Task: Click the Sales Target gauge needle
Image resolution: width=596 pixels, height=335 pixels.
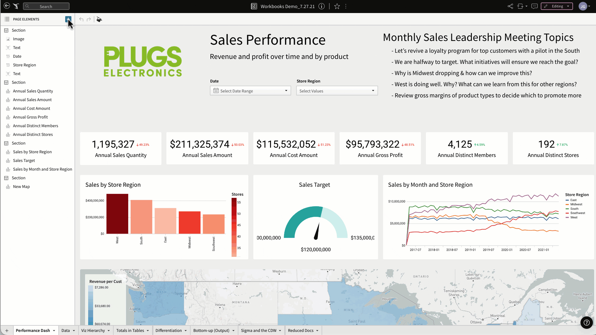Action: 317,231
